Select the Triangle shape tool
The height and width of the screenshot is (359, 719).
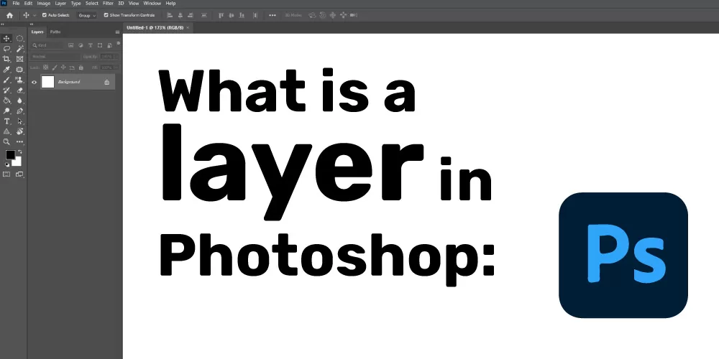[x=6, y=131]
